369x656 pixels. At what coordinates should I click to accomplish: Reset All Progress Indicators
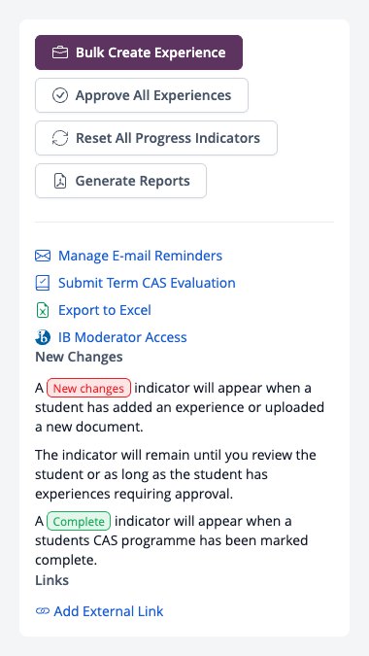click(x=156, y=138)
